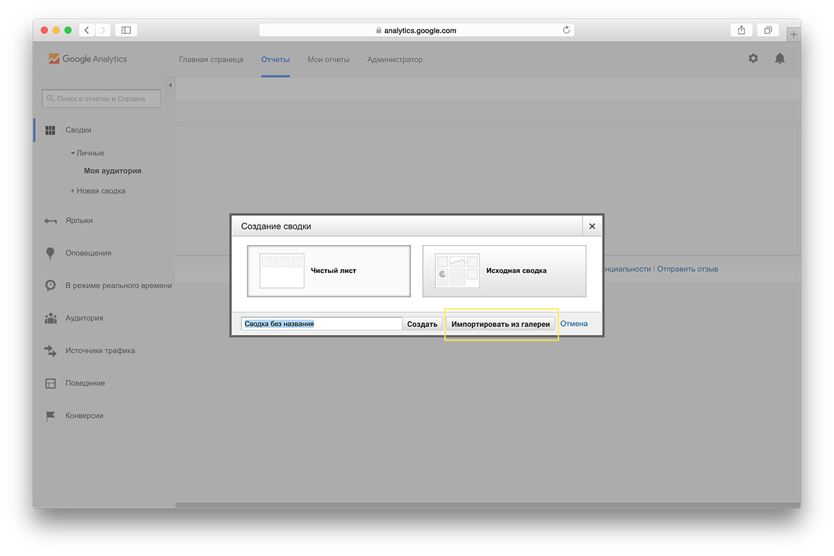834x556 pixels.
Task: Select the Исходная сводка starter dashboard option
Action: [x=504, y=271]
